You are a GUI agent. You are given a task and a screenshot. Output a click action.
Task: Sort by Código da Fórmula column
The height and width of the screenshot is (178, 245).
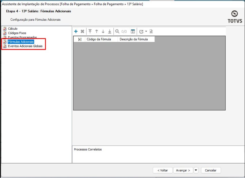pos(101,39)
